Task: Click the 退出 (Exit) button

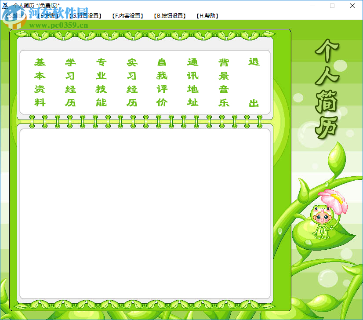Action: [x=254, y=82]
